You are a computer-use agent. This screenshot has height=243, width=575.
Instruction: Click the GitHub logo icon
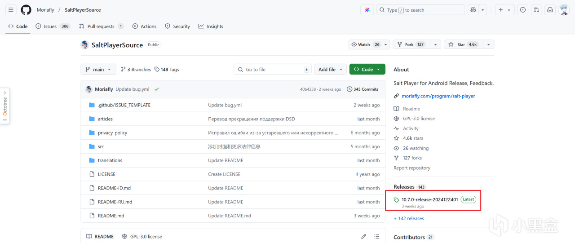tap(26, 10)
